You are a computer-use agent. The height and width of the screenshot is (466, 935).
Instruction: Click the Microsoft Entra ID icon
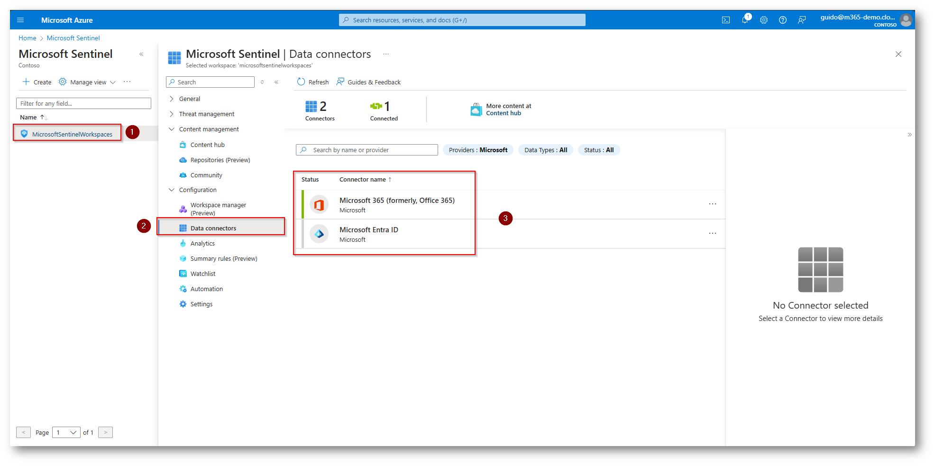coord(319,234)
